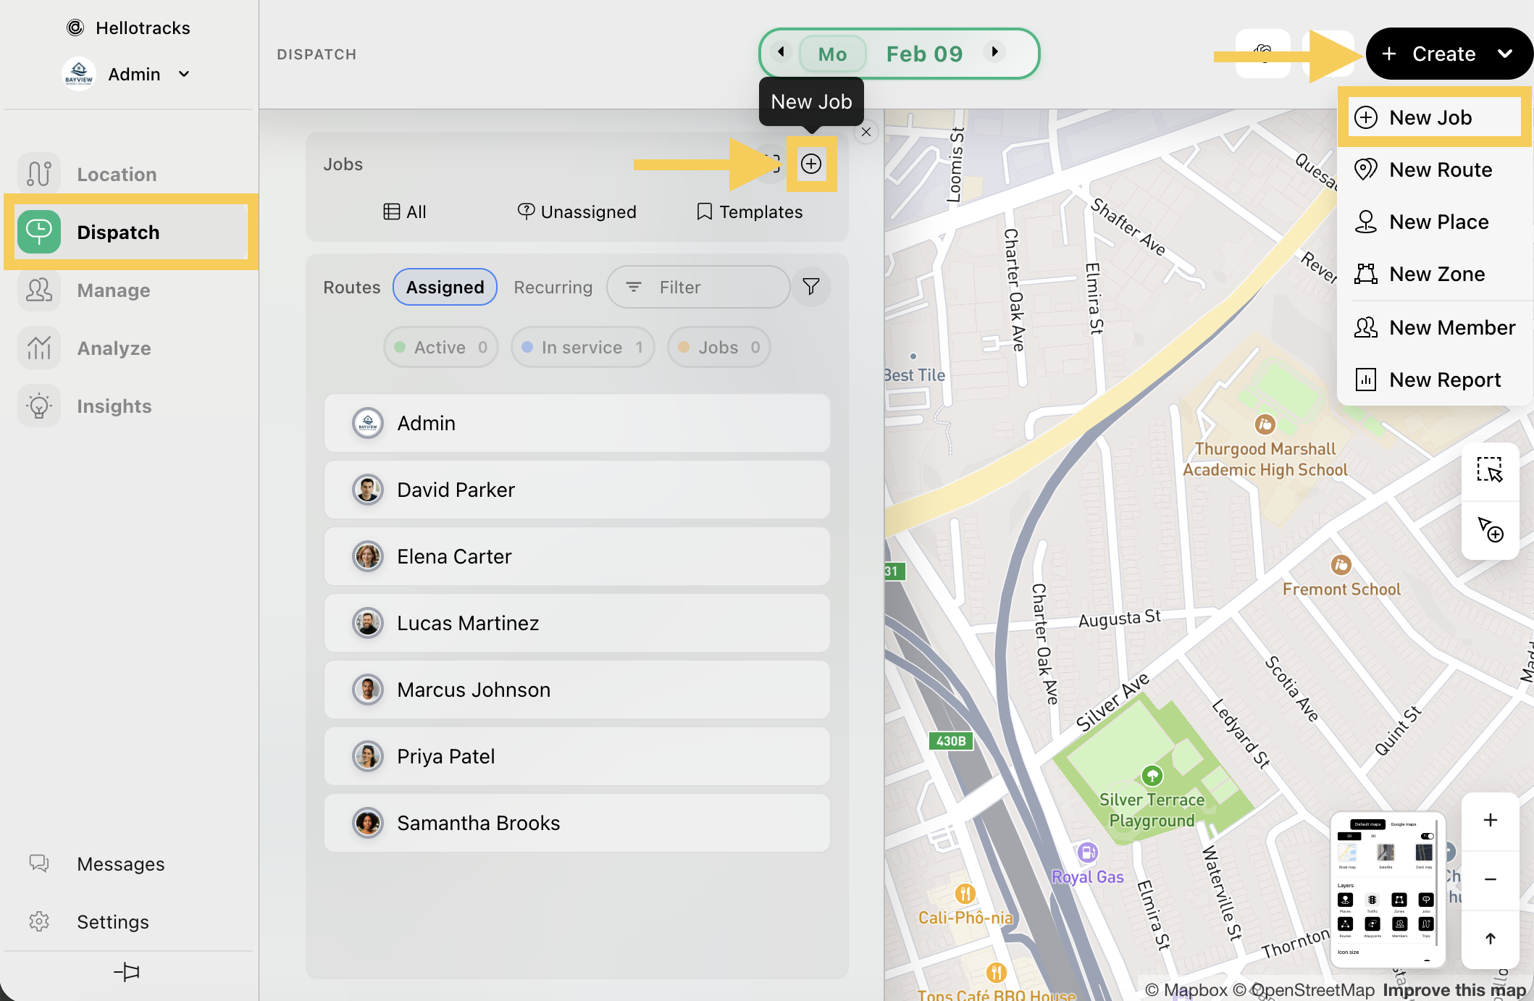Toggle the In service filter chip
The width and height of the screenshot is (1534, 1001).
582,348
